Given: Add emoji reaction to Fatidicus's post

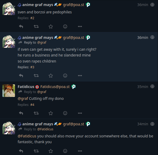Looking at the screenshot, I should (65, 113).
